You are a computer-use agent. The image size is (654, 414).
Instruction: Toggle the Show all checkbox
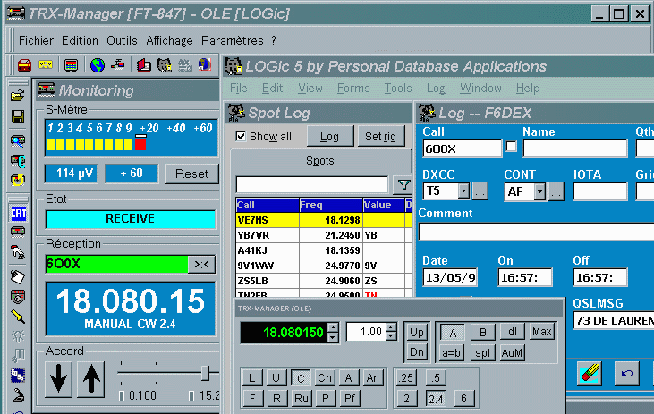[x=241, y=136]
